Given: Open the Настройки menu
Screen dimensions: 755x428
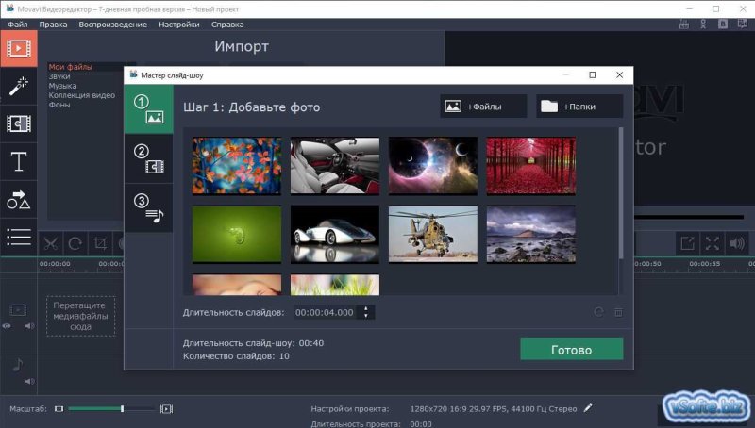Looking at the screenshot, I should [178, 24].
